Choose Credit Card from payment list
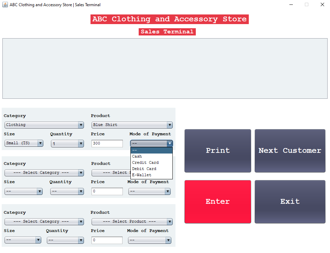This screenshot has height=253, width=330. pos(151,162)
